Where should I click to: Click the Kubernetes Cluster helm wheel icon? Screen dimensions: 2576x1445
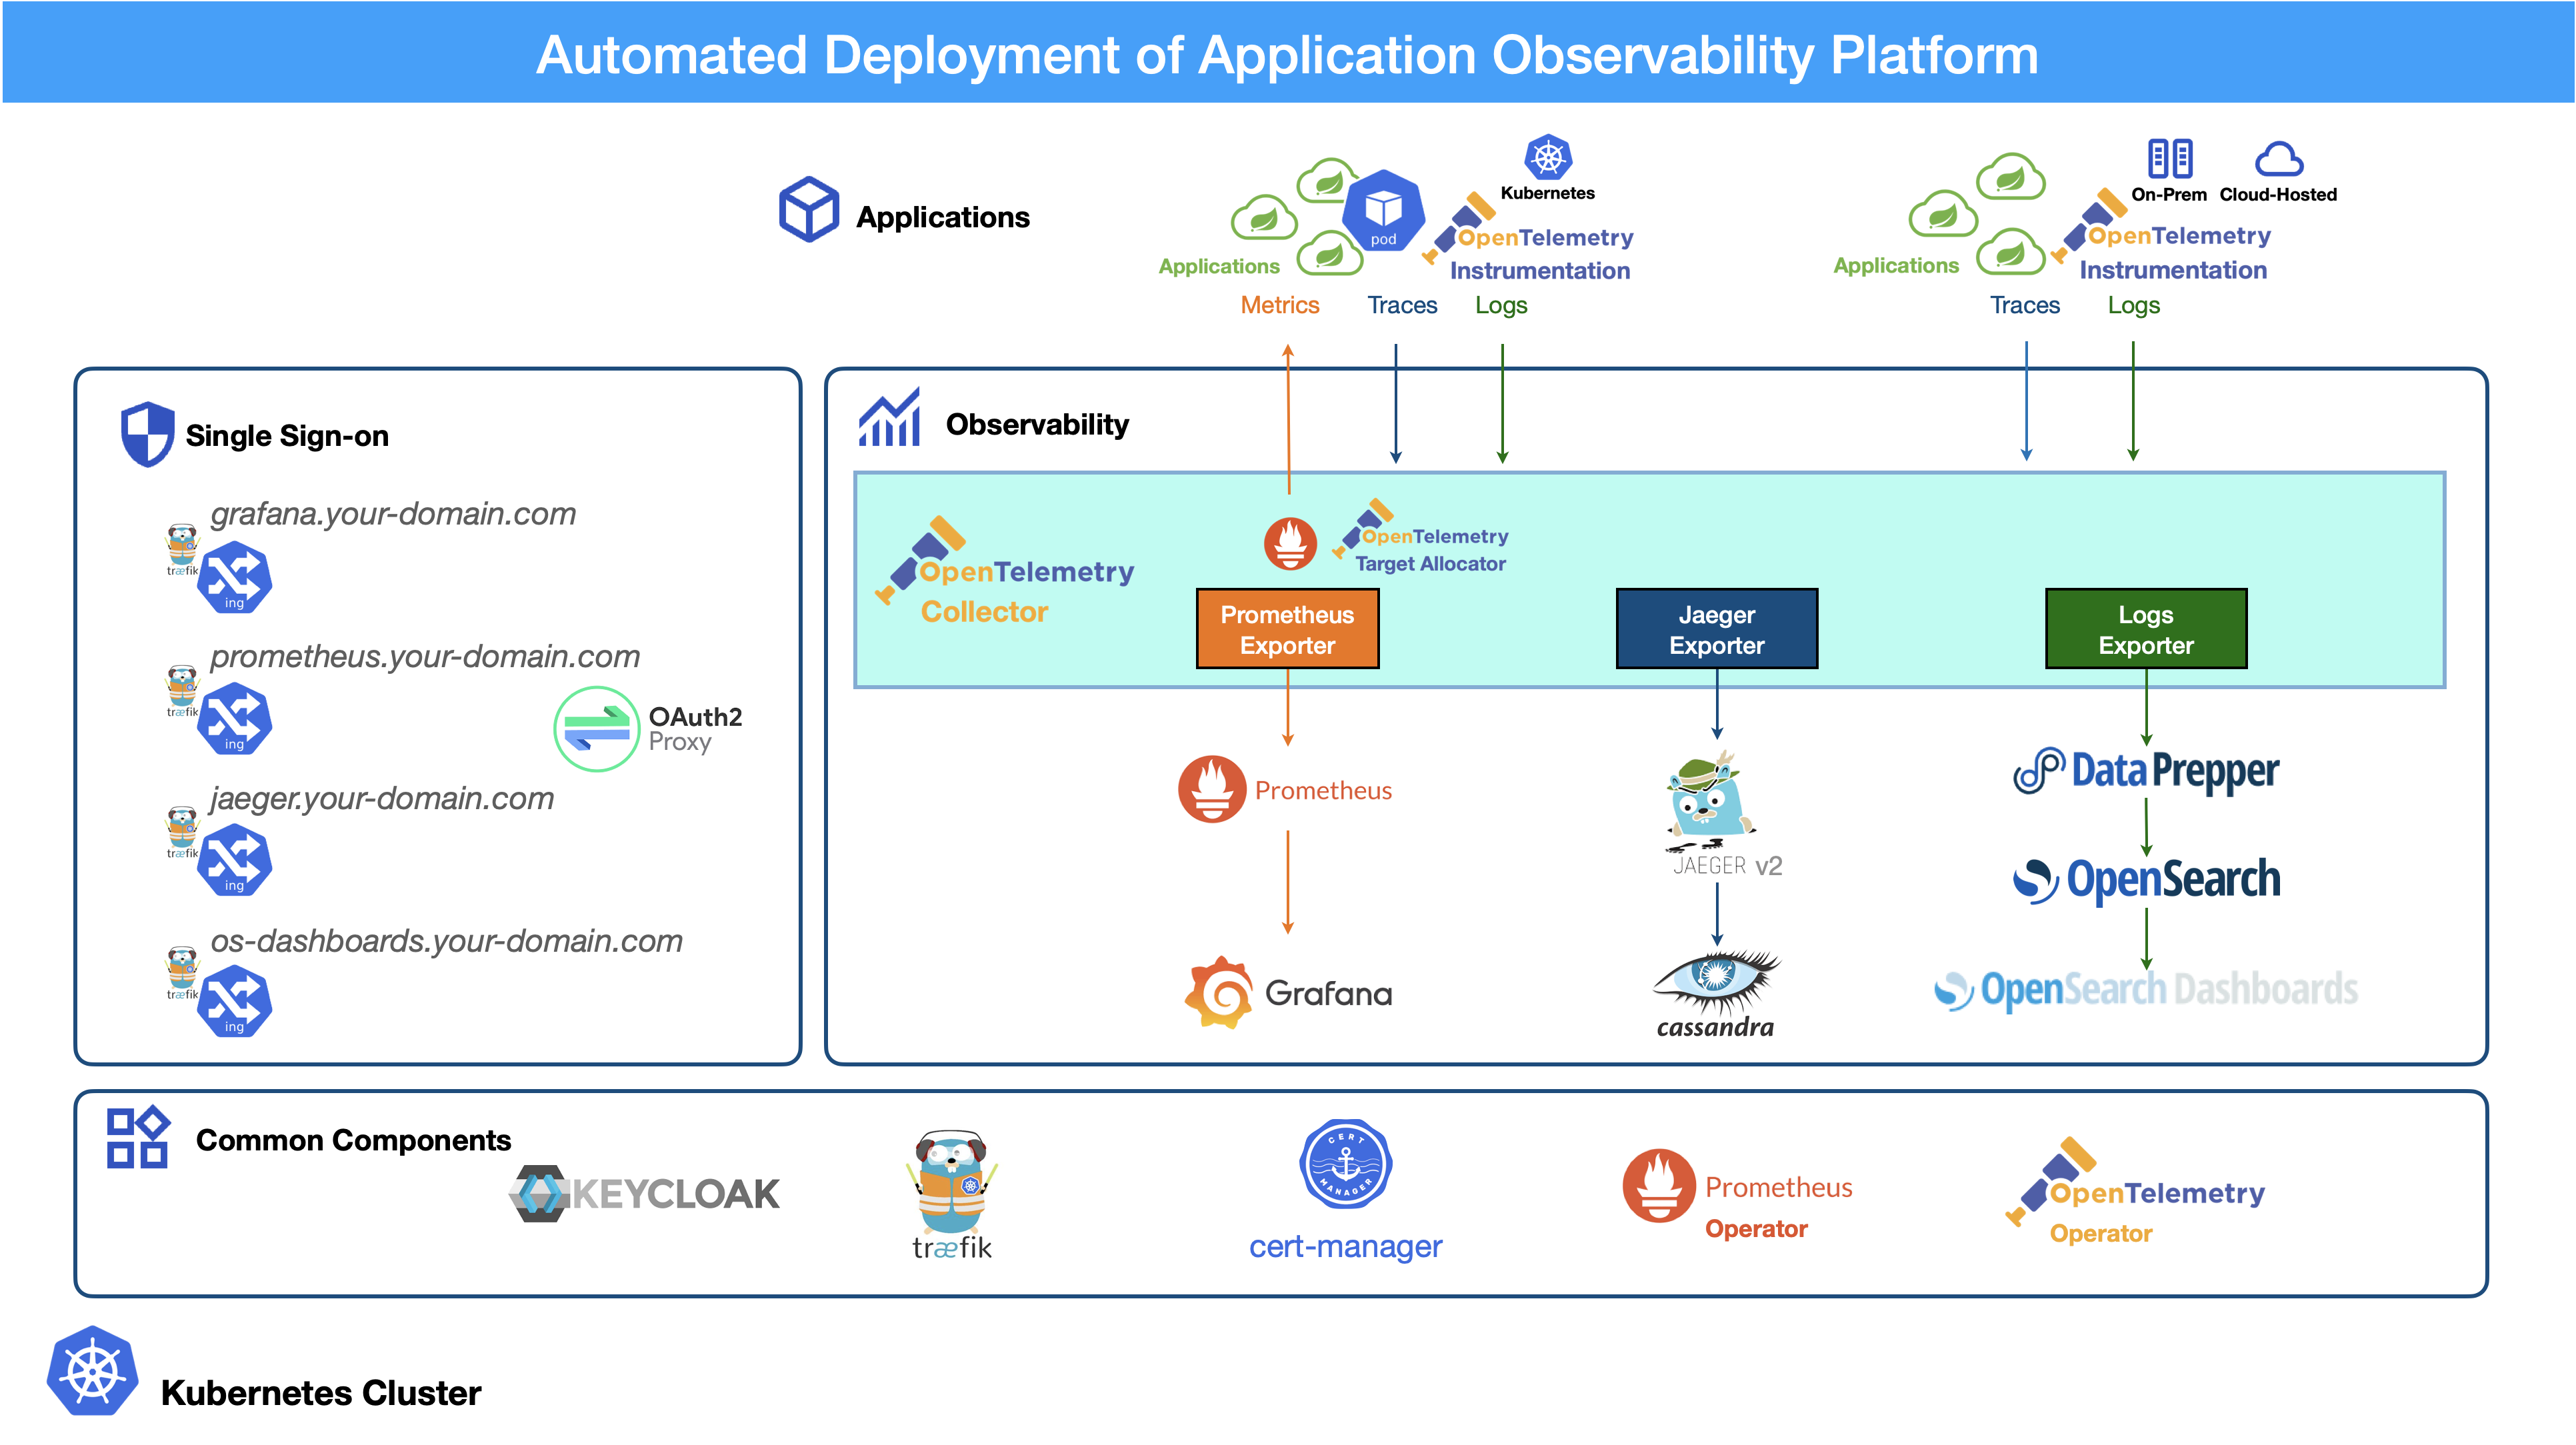tap(92, 1371)
